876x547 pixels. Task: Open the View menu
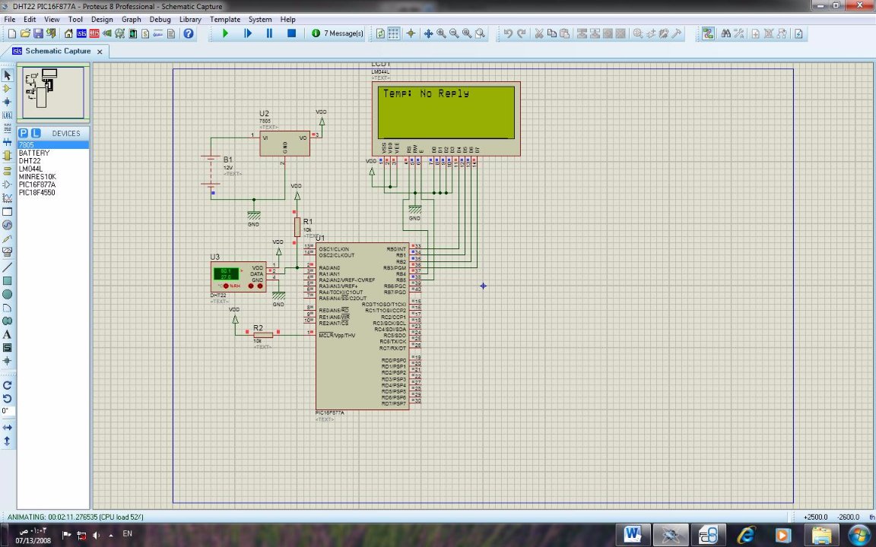coord(52,20)
